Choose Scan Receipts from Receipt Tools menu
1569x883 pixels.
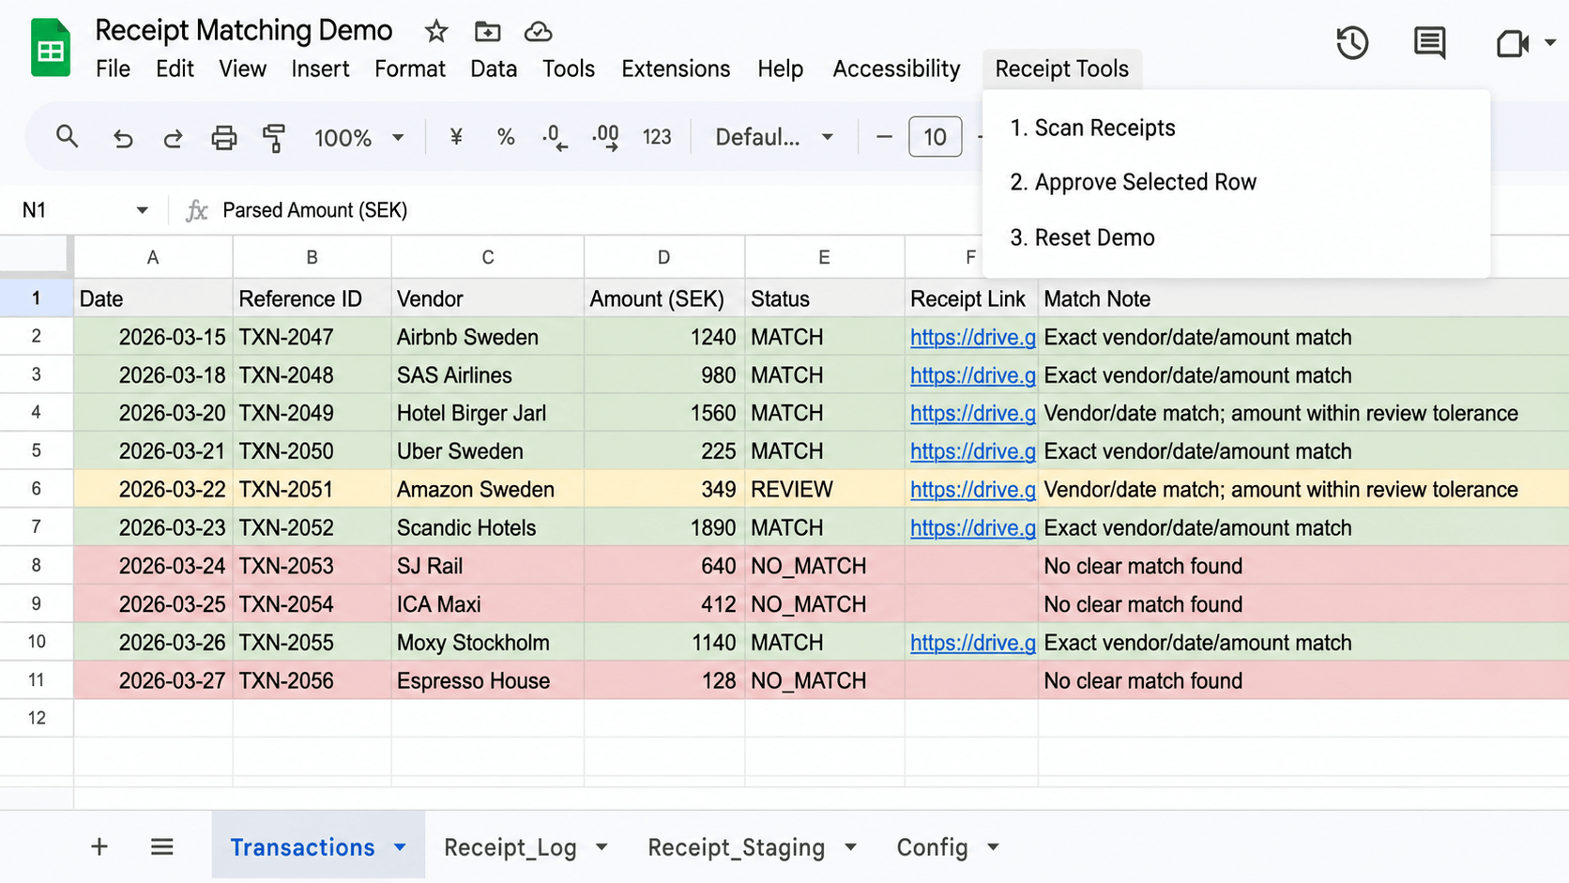[1092, 128]
